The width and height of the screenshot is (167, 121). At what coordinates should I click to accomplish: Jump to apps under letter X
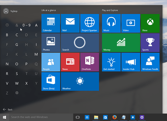tap(26, 83)
